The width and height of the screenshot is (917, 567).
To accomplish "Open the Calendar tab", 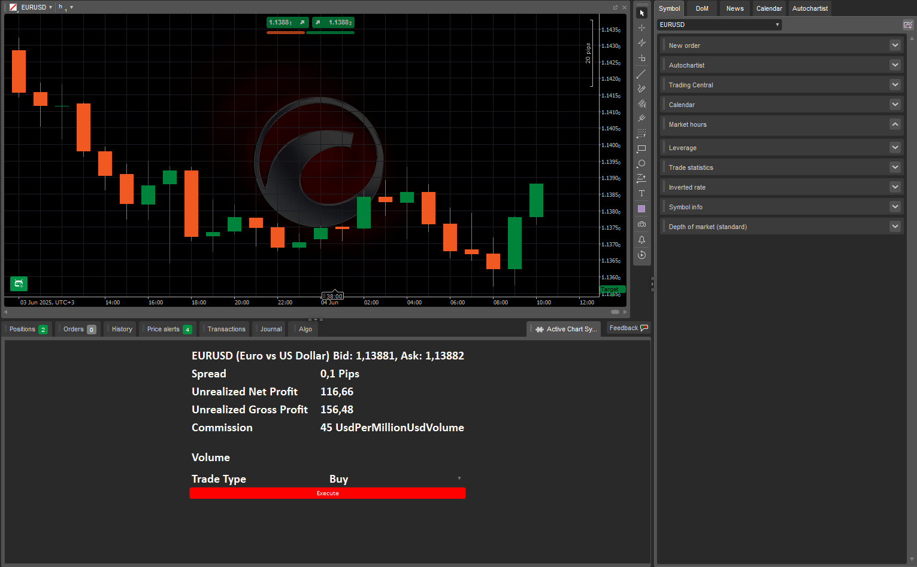I will click(x=769, y=8).
